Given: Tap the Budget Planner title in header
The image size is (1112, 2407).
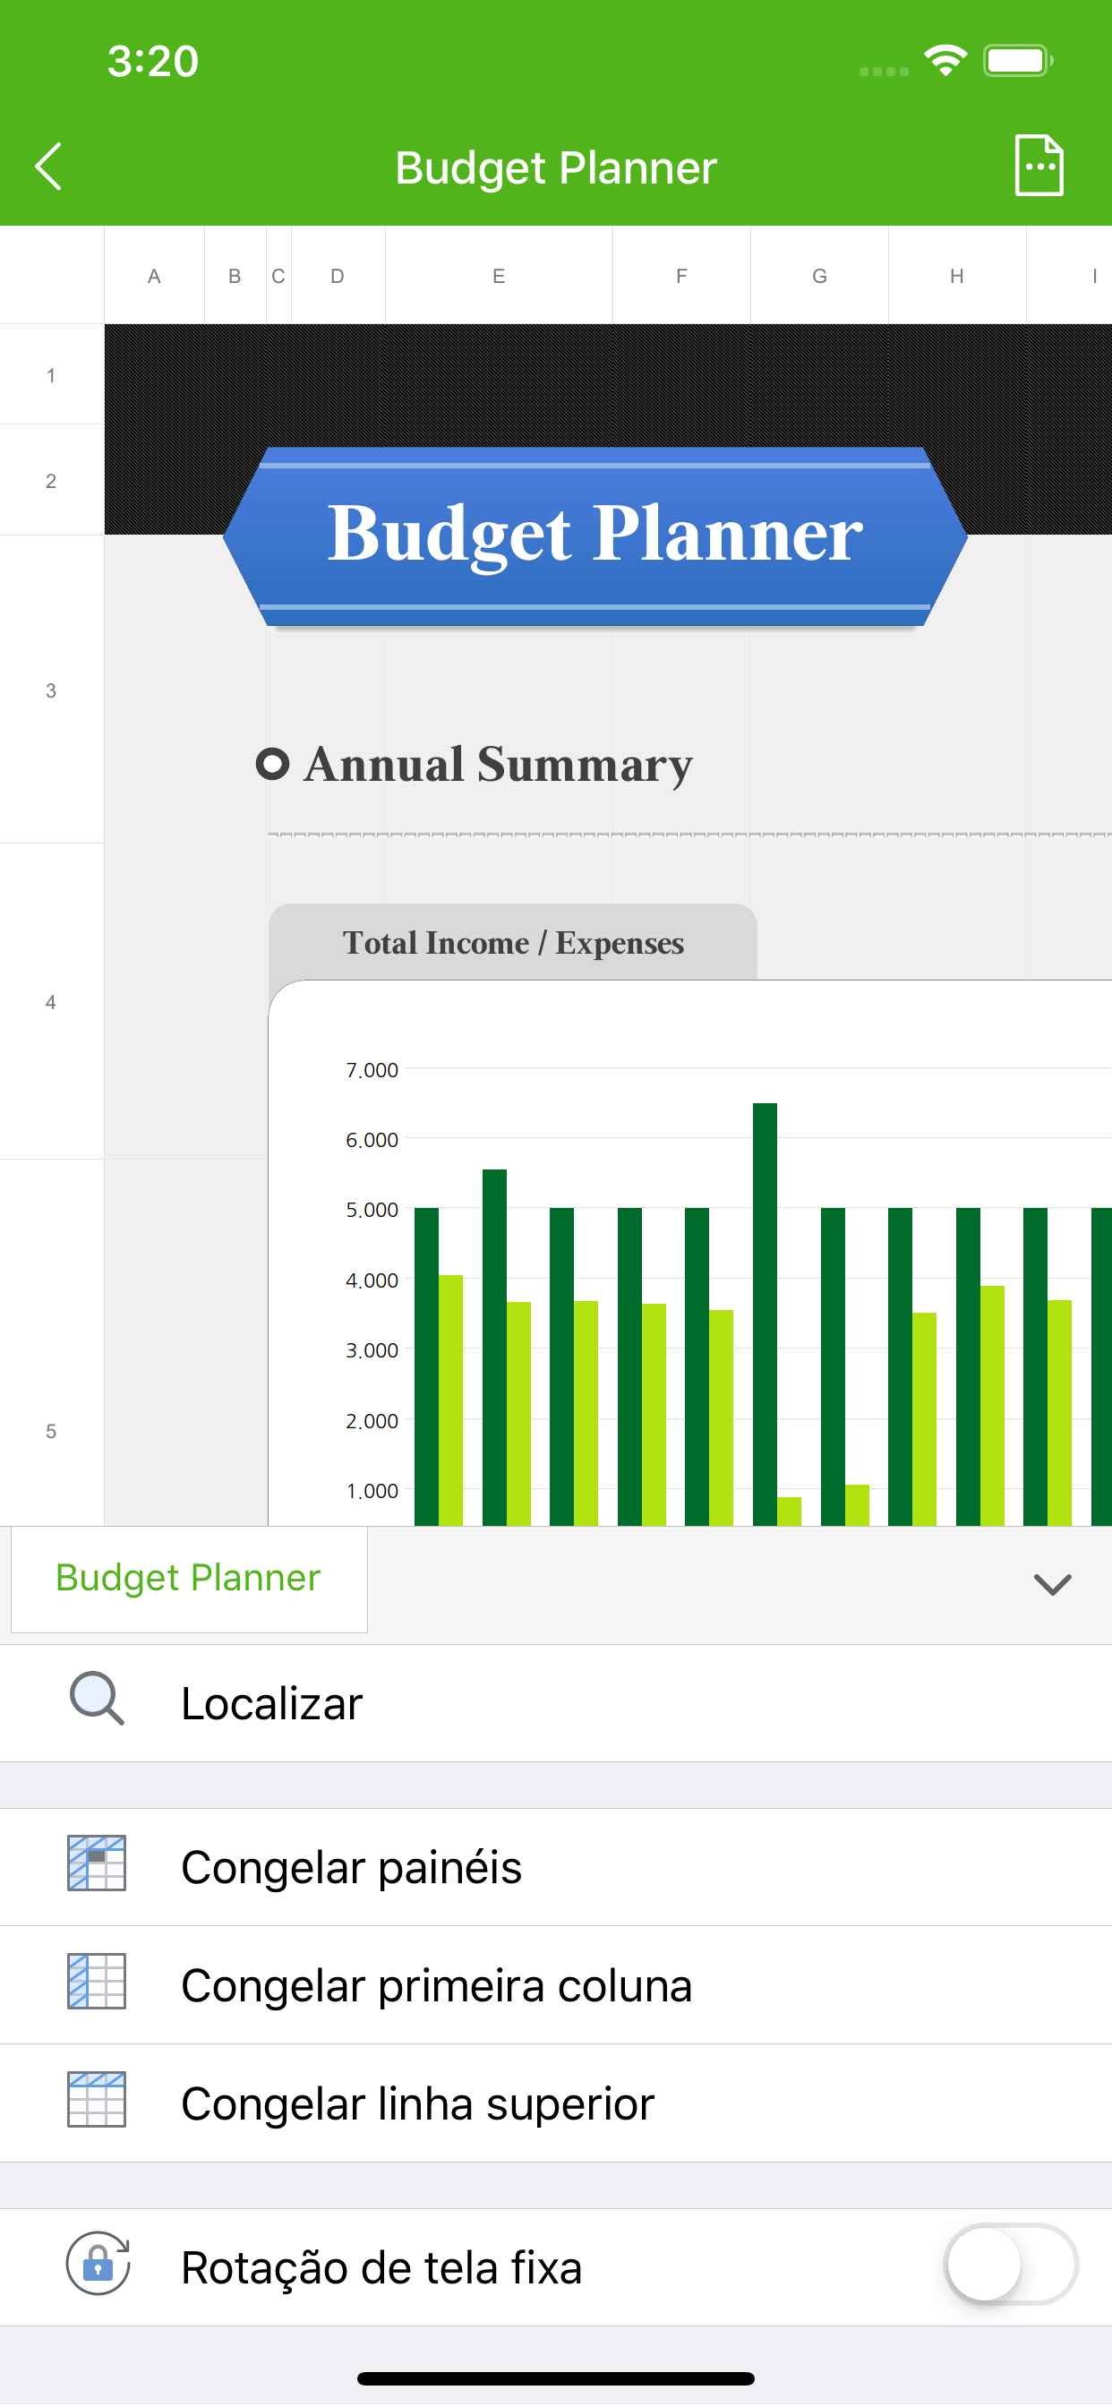Looking at the screenshot, I should tap(556, 168).
